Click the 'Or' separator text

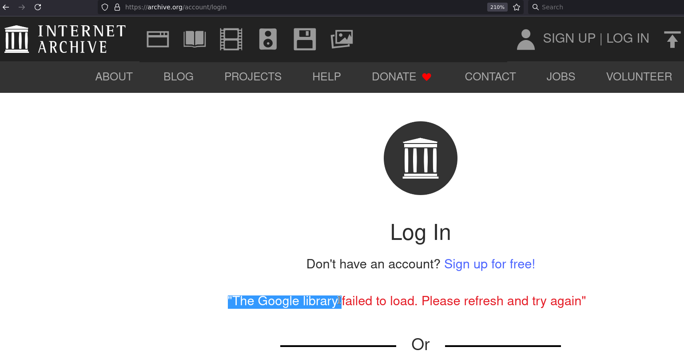tap(421, 344)
